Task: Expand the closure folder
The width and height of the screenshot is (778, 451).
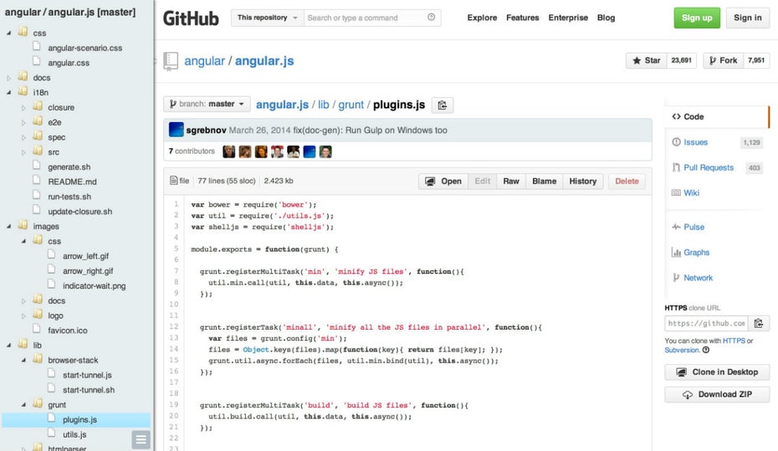Action: point(23,108)
